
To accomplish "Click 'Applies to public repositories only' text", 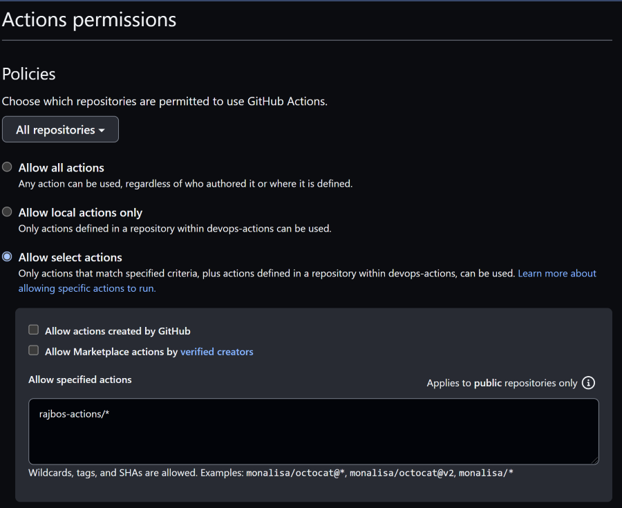I will [x=502, y=383].
